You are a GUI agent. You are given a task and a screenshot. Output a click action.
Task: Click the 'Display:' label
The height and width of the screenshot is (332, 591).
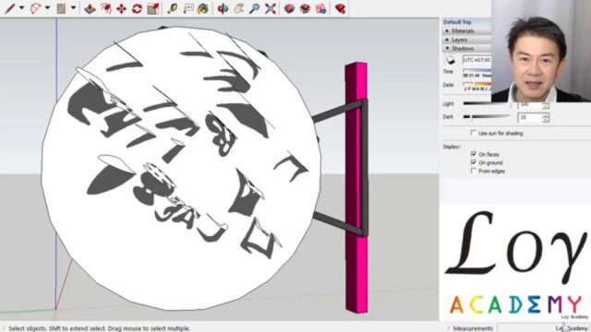(x=452, y=147)
